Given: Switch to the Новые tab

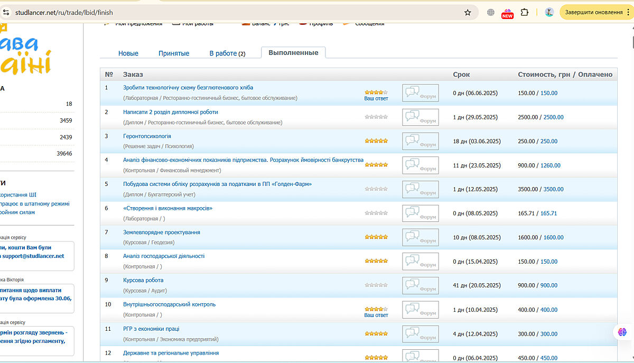Looking at the screenshot, I should (128, 53).
